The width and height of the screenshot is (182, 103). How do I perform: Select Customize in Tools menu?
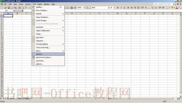[48, 61]
